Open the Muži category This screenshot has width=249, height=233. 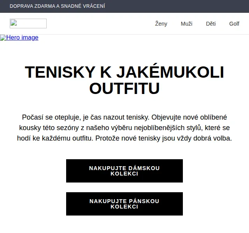(186, 24)
